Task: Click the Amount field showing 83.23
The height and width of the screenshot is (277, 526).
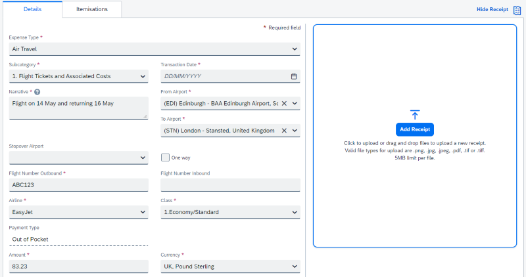Action: pyautogui.click(x=78, y=266)
